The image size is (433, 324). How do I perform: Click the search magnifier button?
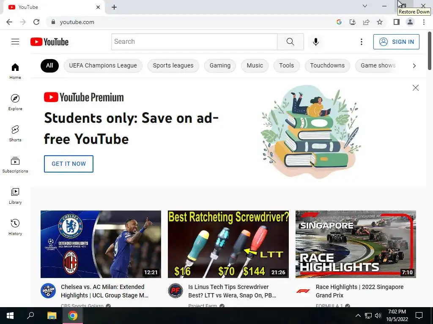coord(290,42)
